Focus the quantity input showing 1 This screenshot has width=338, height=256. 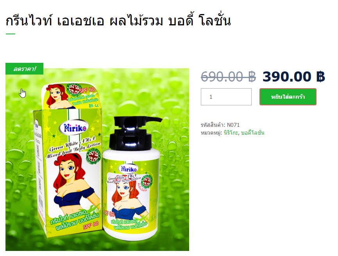coord(226,97)
